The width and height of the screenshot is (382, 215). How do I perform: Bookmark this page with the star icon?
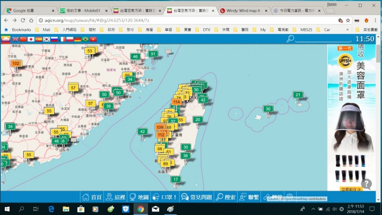tap(348, 21)
